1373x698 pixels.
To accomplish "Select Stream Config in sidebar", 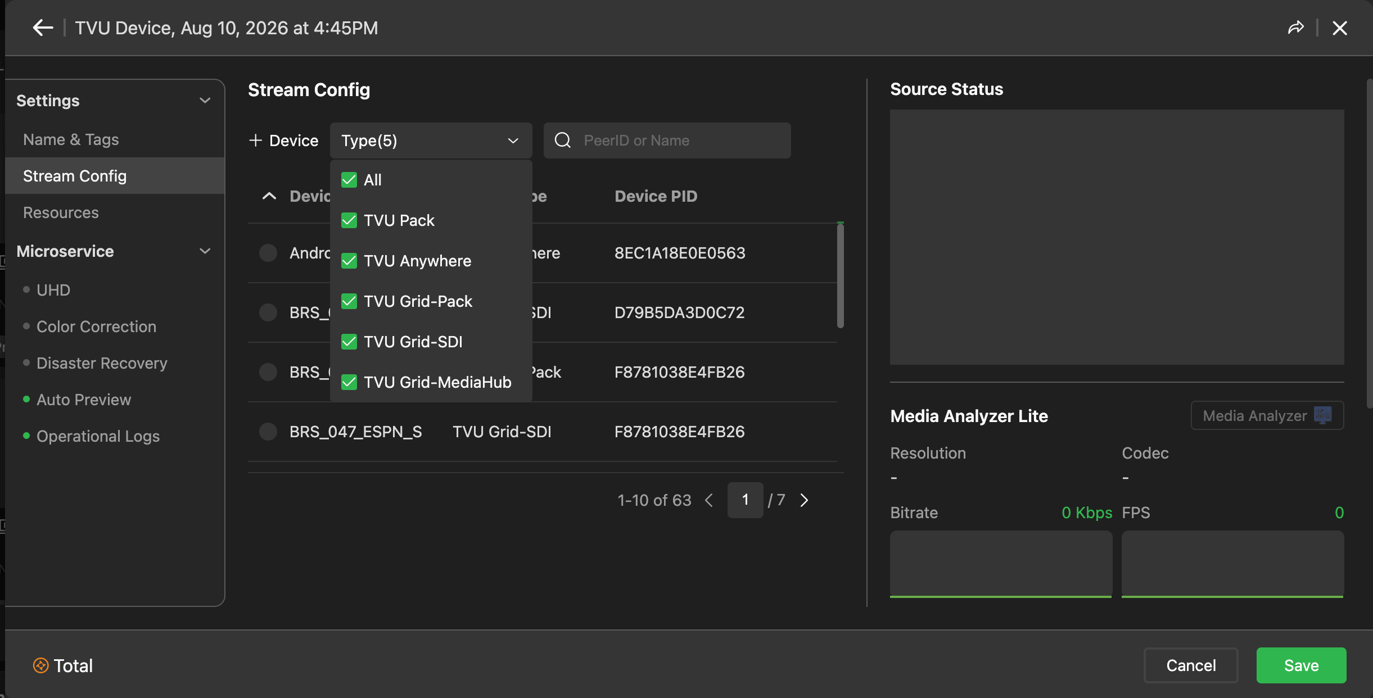I will click(x=115, y=176).
